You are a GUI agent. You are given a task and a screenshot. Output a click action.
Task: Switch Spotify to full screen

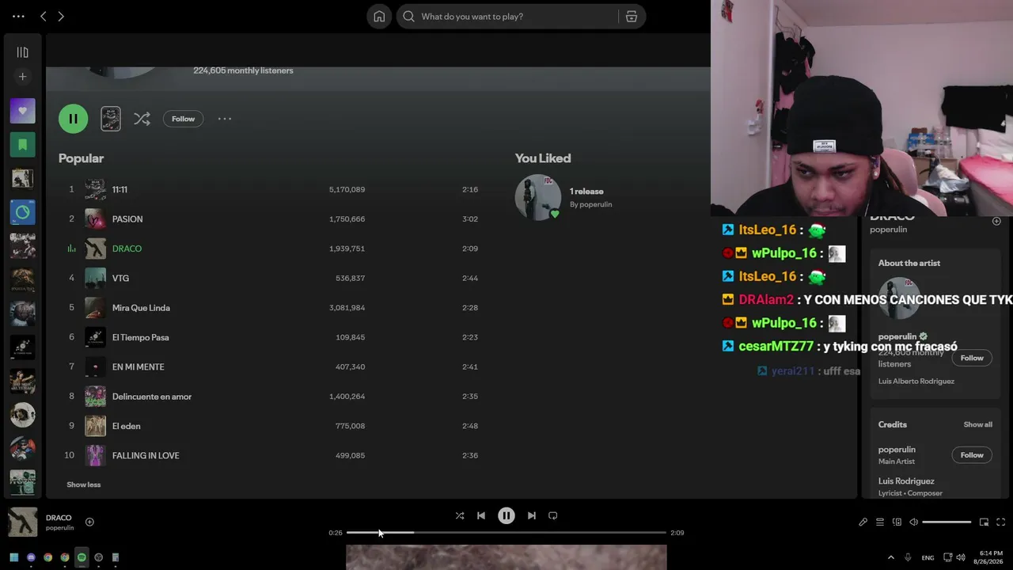[x=1000, y=522]
